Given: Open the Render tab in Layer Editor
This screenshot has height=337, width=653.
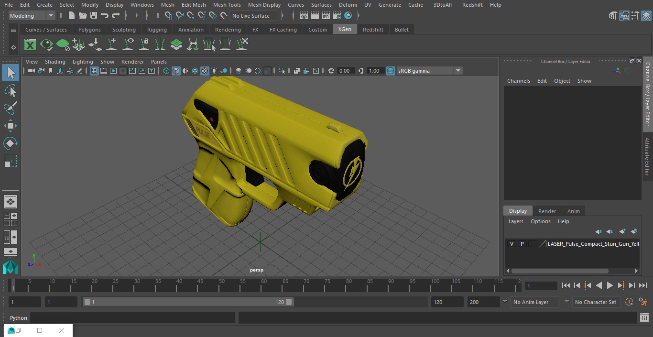Looking at the screenshot, I should click(x=547, y=211).
